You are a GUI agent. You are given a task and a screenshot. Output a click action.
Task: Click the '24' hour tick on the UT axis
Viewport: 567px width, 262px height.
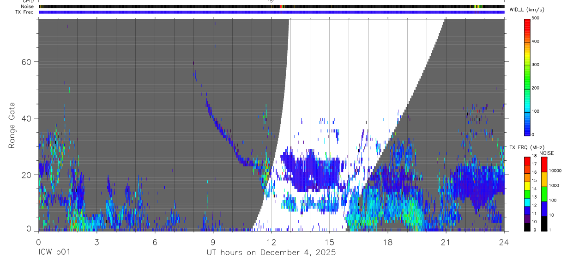point(504,242)
